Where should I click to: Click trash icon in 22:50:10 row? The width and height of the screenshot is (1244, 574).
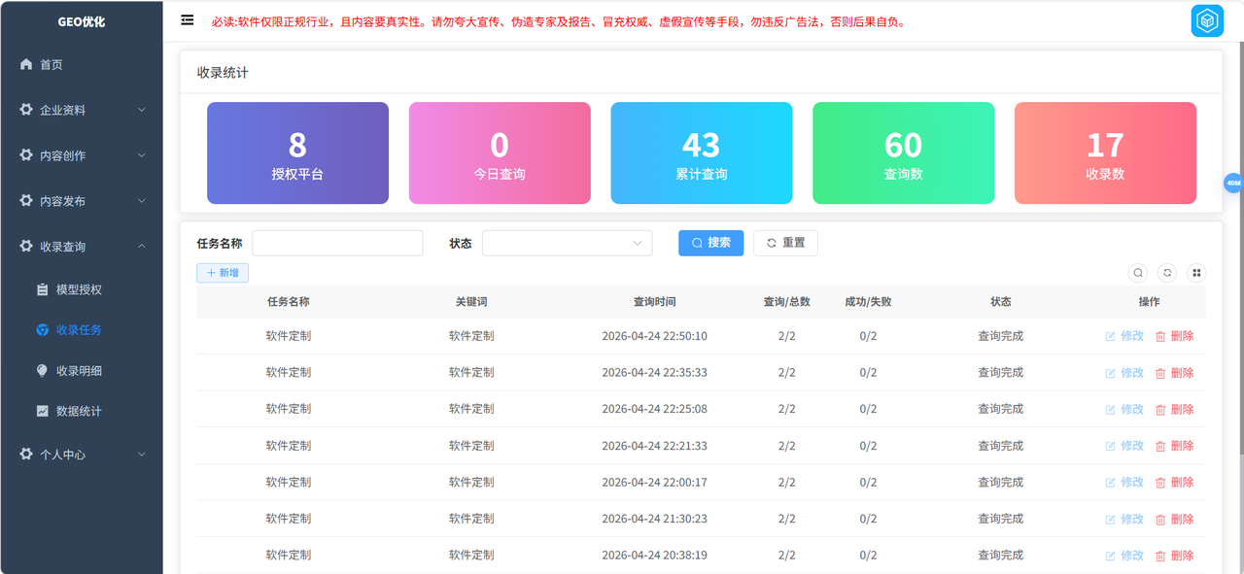(1159, 336)
